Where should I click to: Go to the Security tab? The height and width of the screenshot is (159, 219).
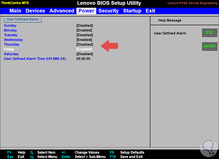coord(109,11)
